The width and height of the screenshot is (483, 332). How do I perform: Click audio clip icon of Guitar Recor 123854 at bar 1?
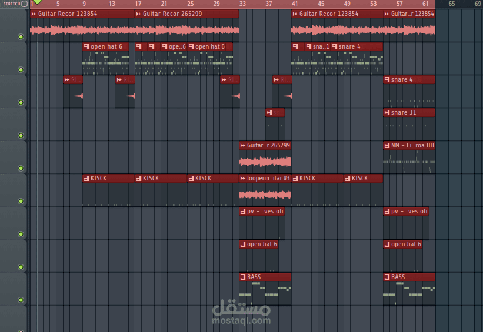click(34, 14)
